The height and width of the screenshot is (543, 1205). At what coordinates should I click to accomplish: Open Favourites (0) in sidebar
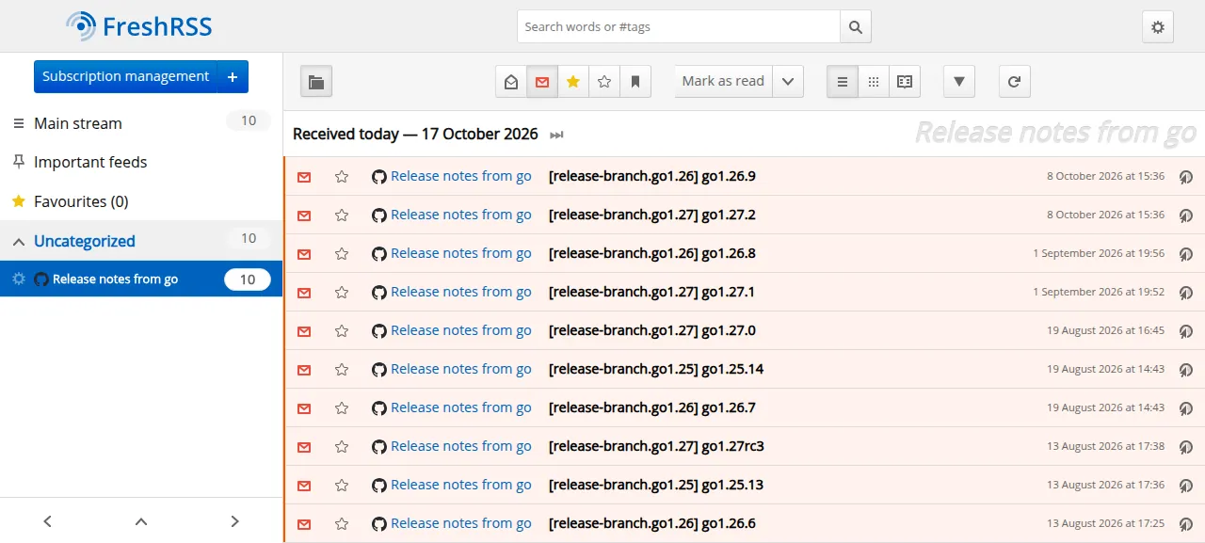pyautogui.click(x=81, y=201)
